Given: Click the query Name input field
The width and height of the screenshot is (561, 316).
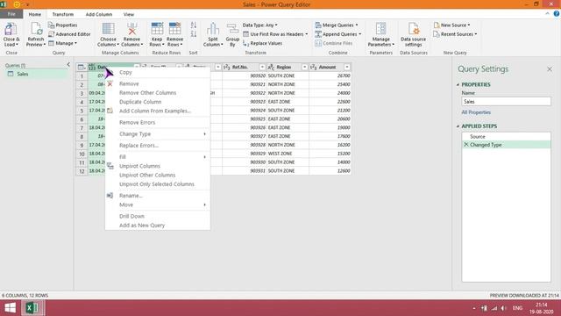Looking at the screenshot, I should [506, 102].
